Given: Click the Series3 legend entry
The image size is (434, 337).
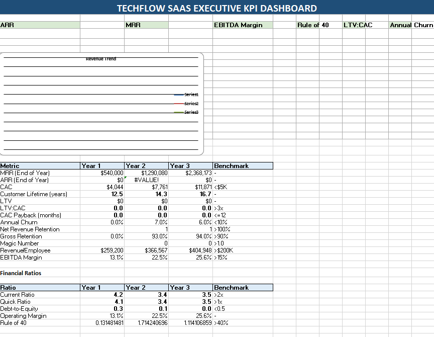Looking at the screenshot, I should pos(186,112).
